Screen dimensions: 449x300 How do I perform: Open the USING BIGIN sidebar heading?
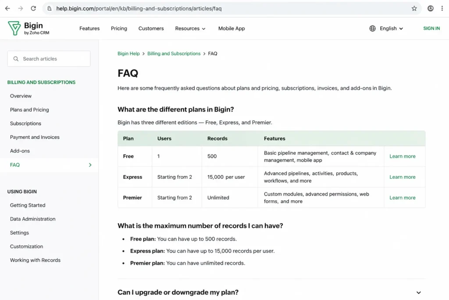click(x=22, y=192)
